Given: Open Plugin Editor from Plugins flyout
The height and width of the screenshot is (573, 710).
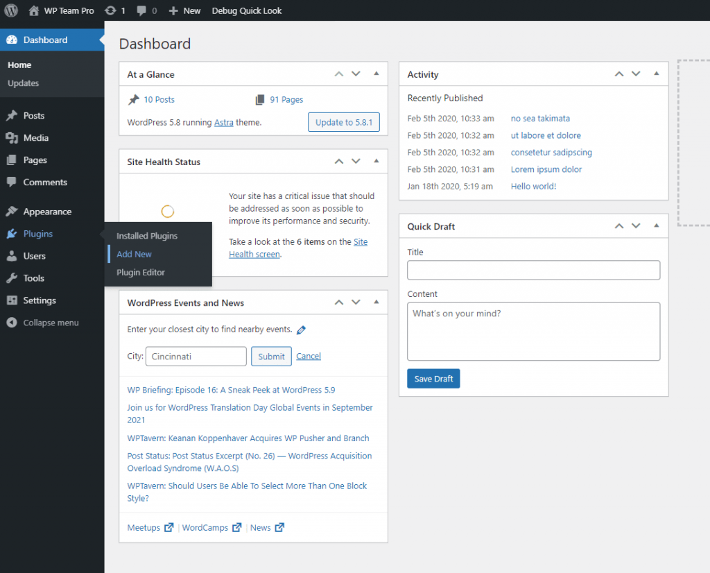Looking at the screenshot, I should pyautogui.click(x=140, y=272).
